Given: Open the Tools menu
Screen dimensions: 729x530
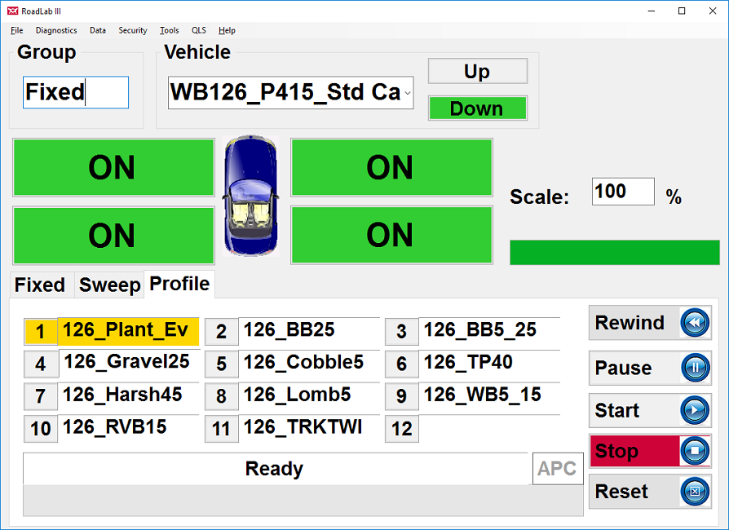Looking at the screenshot, I should 169,30.
